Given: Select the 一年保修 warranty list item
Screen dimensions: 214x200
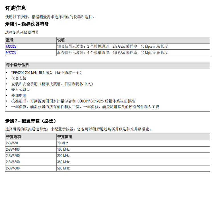Looking at the screenshot, I should 85,107.
